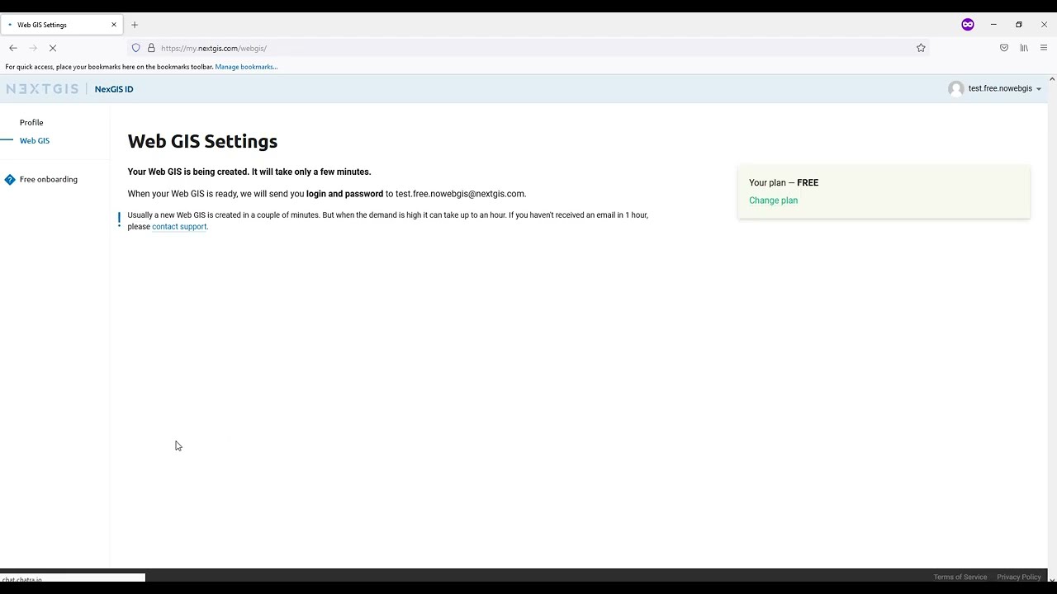Click the NexGIS ID header link

pos(114,89)
